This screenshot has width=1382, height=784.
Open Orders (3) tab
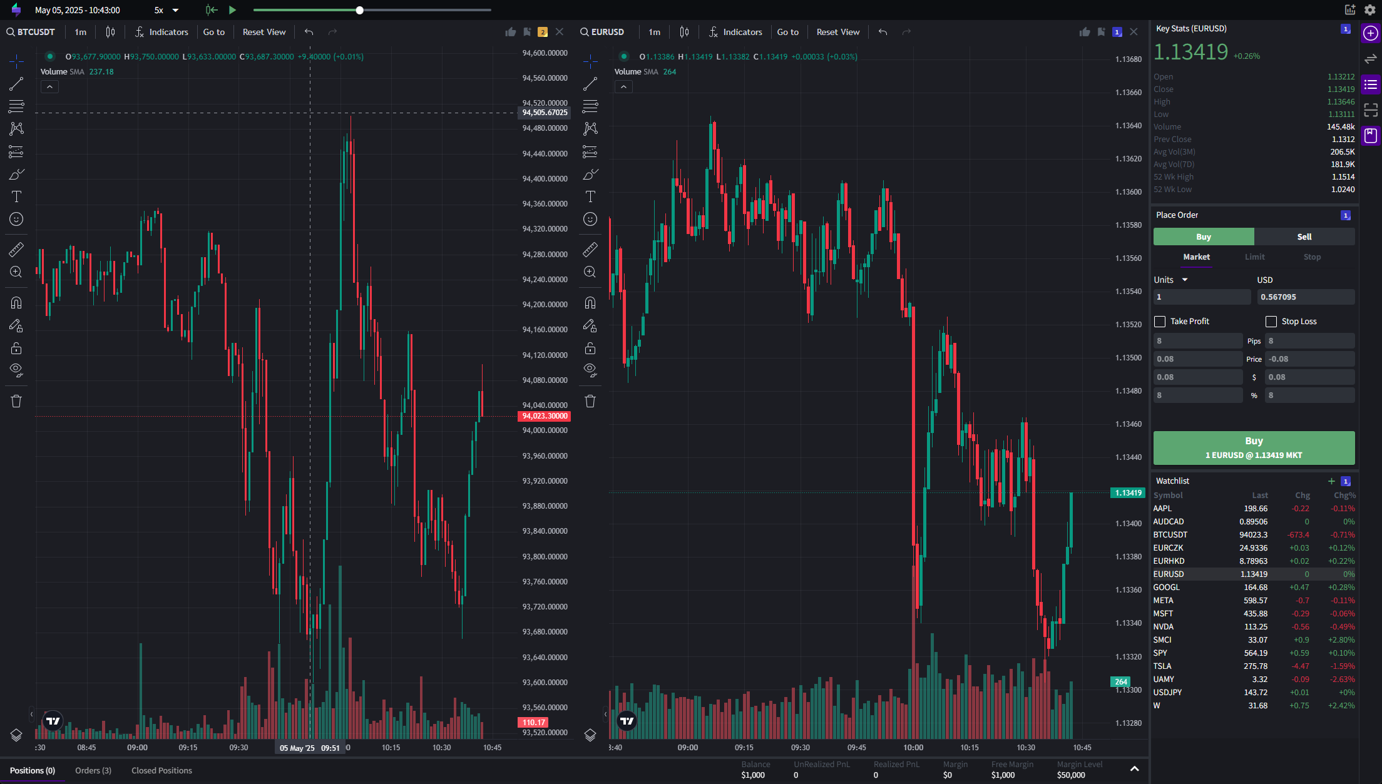point(93,770)
